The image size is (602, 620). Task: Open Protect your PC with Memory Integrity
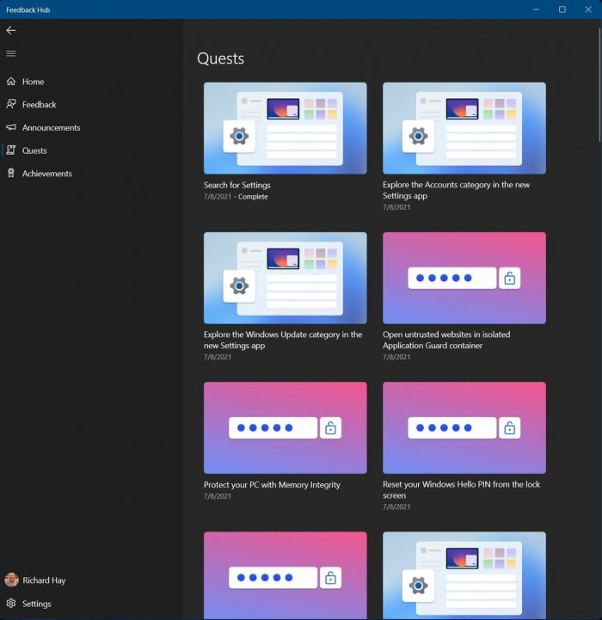tap(285, 427)
